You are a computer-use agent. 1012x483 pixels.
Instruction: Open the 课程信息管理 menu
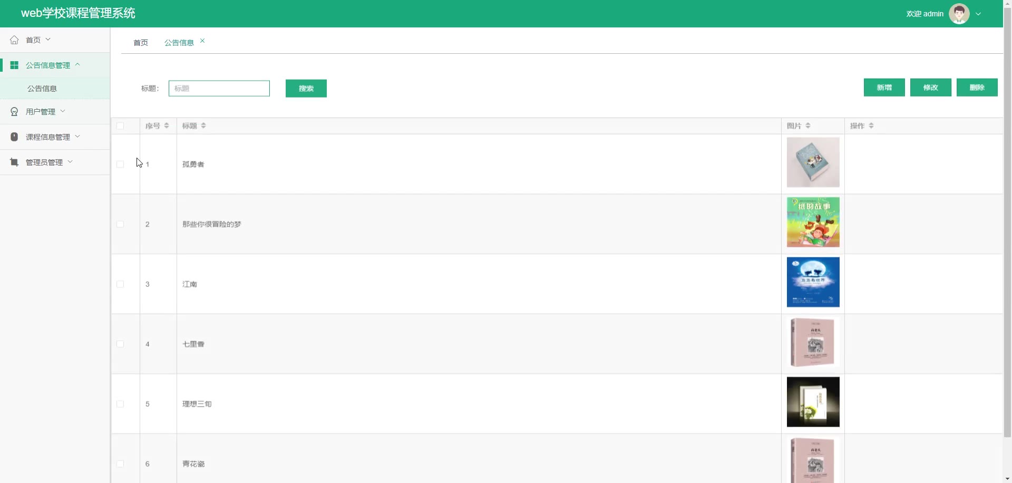tap(55, 137)
